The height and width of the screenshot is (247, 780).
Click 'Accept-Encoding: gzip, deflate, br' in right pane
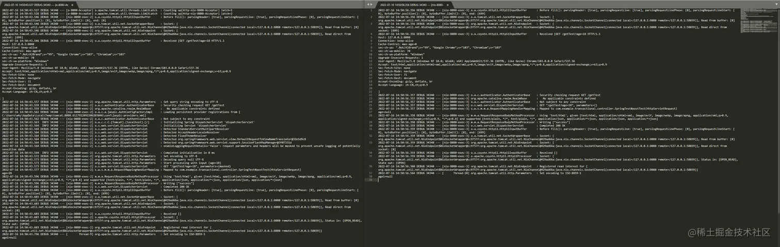pyautogui.click(x=405, y=81)
